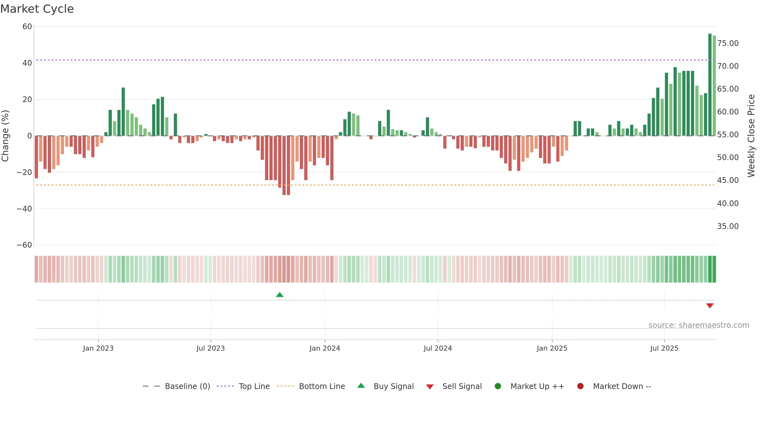Click the Buy Signal legend triangle icon
Image resolution: width=760 pixels, height=428 pixels.
[361, 386]
